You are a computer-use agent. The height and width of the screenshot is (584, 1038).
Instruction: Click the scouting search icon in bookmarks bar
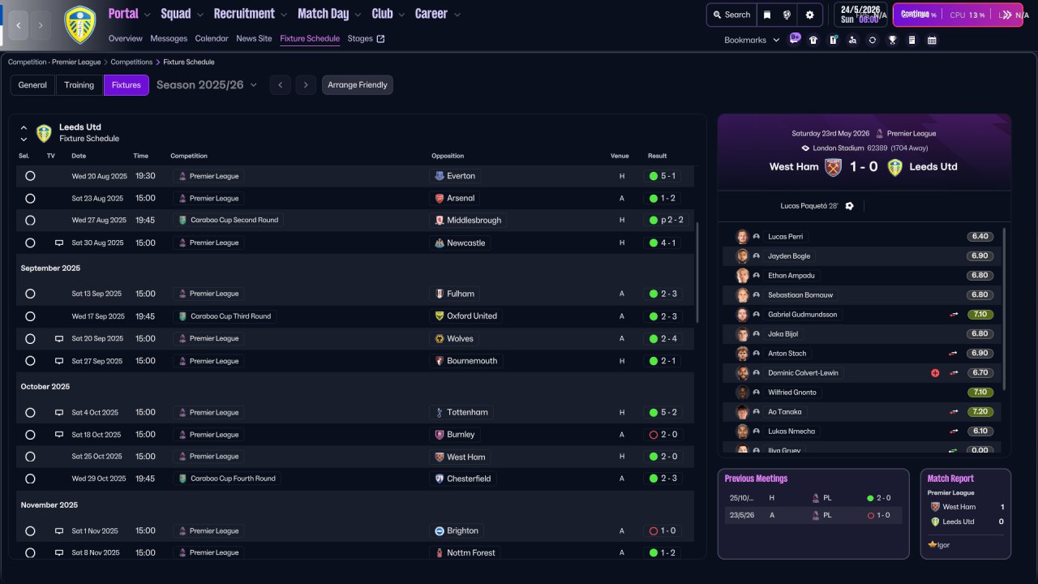coord(852,40)
